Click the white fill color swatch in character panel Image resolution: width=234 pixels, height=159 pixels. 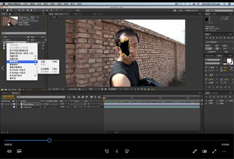coord(229,60)
